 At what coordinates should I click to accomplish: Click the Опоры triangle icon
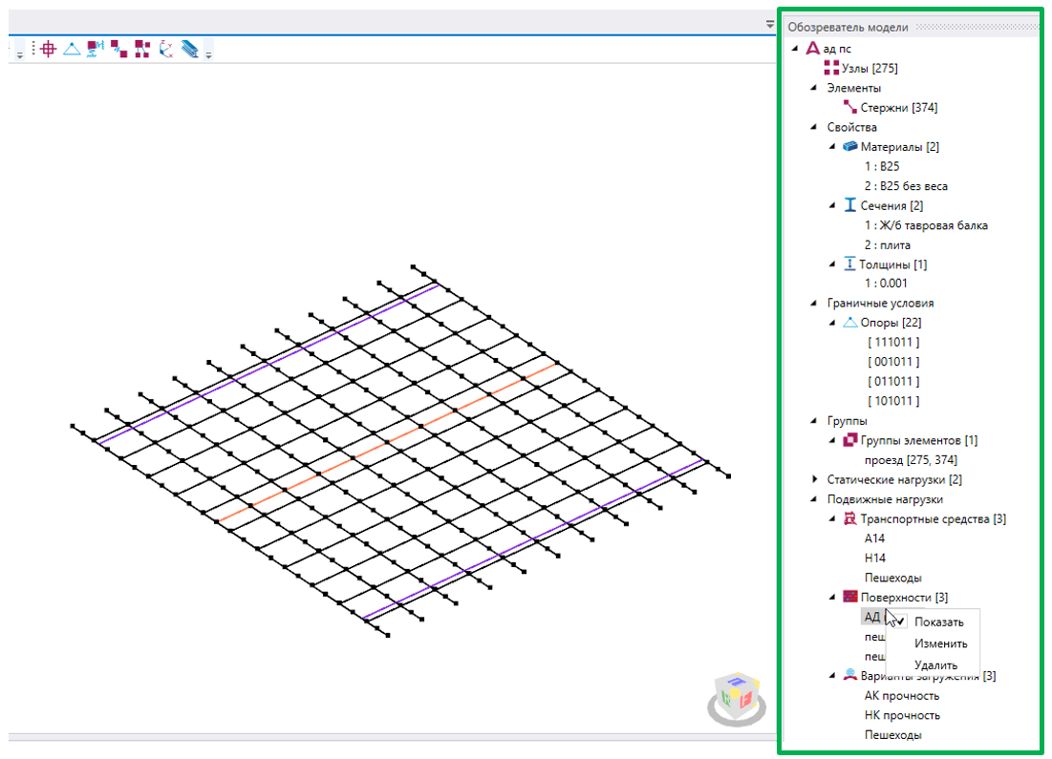click(x=850, y=323)
